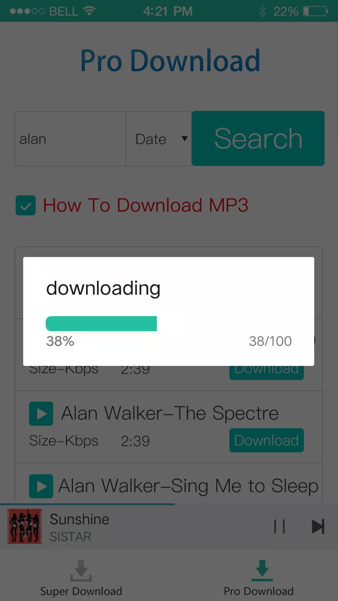This screenshot has width=338, height=601.
Task: Tap the Wi-Fi signal icon
Action: click(90, 11)
